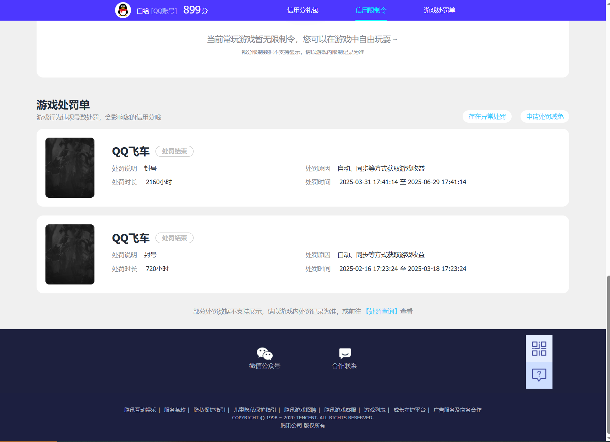
Task: Click the 899 credit score value
Action: 192,10
